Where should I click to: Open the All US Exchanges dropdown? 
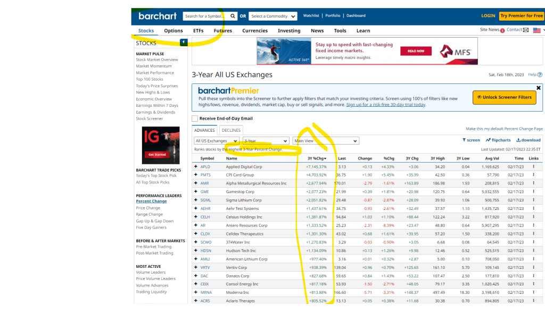pyautogui.click(x=216, y=141)
